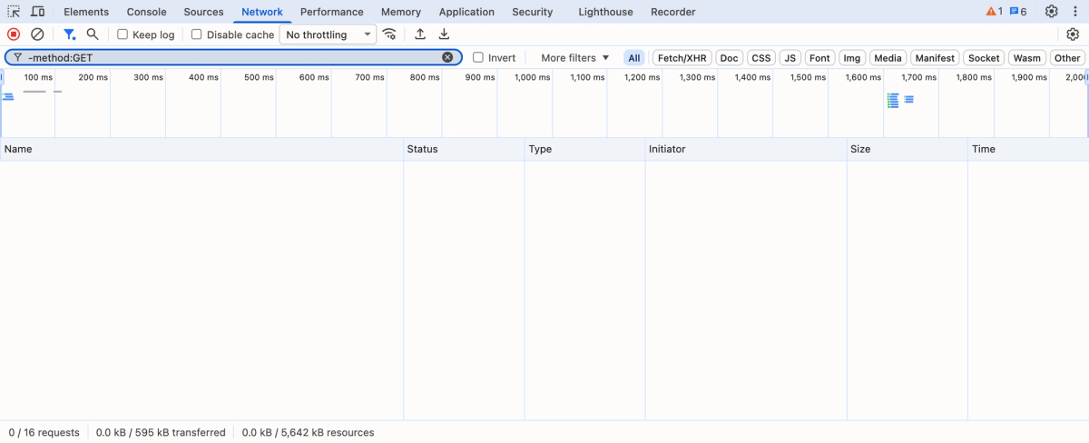Click the 1,000 ms timeline marker
Viewport: 1089px width, 443px height.
(x=532, y=77)
